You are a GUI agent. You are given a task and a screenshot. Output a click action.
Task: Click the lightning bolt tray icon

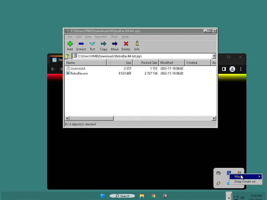tap(219, 183)
